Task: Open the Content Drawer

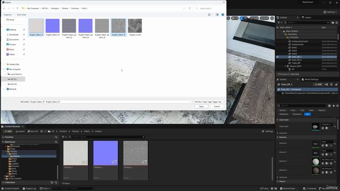Action: tap(10, 189)
